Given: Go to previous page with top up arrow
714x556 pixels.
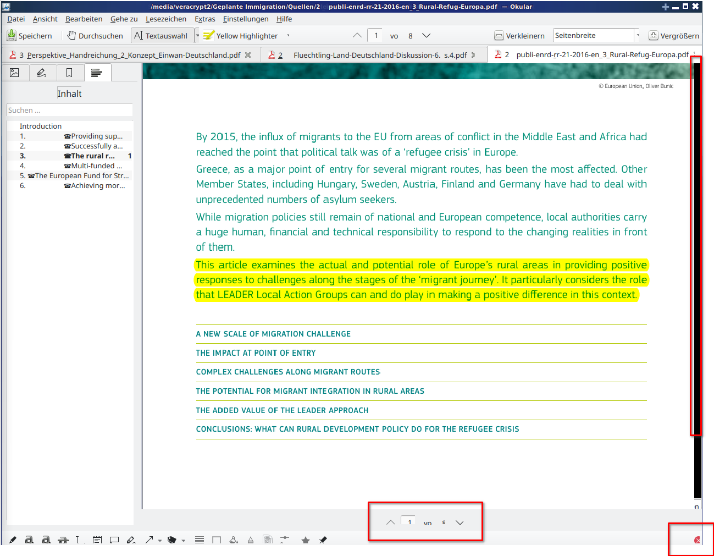Looking at the screenshot, I should click(x=357, y=35).
